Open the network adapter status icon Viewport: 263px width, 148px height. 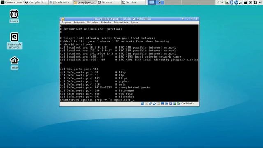pos(150,104)
